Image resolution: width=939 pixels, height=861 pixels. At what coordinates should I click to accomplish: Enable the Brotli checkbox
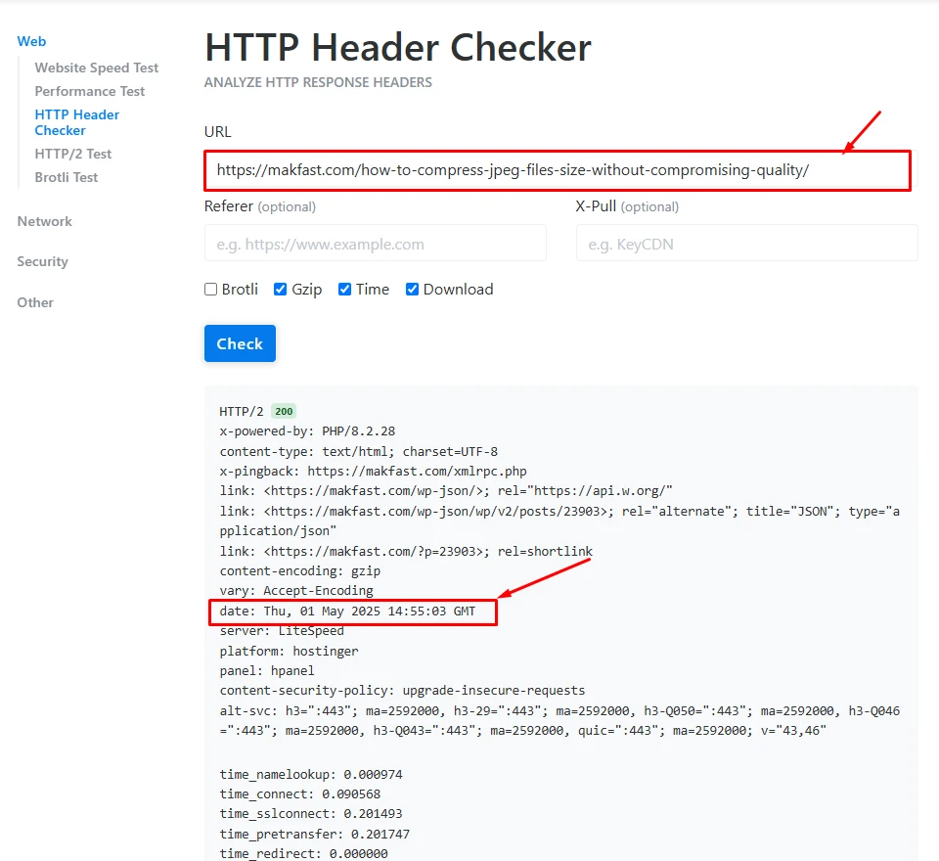[x=211, y=290]
